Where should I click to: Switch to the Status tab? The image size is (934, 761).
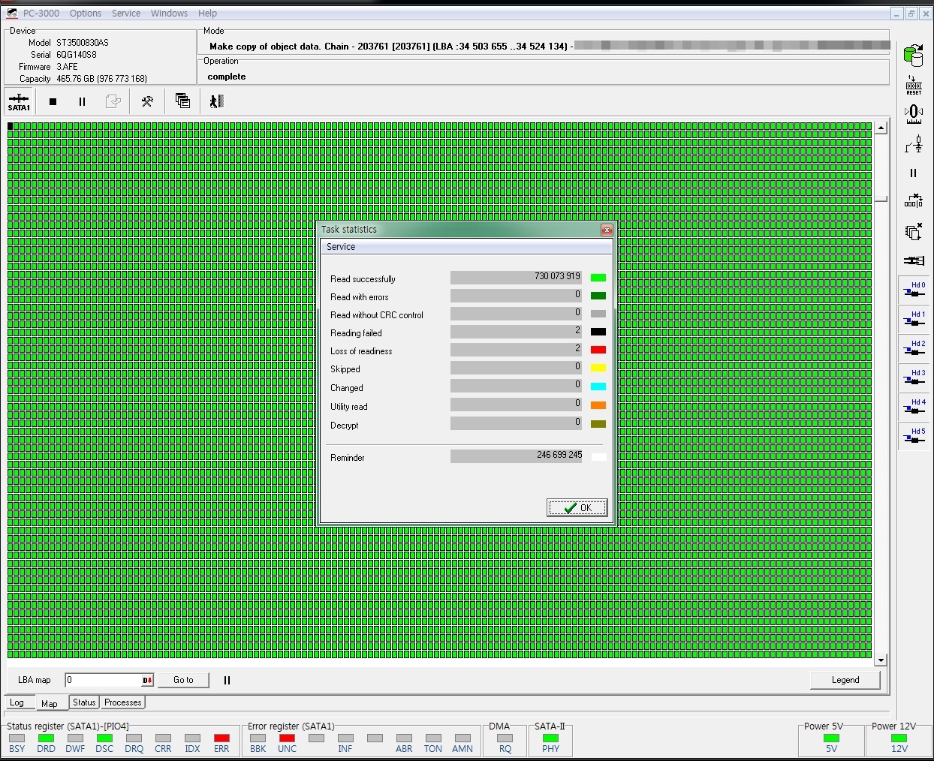(84, 702)
